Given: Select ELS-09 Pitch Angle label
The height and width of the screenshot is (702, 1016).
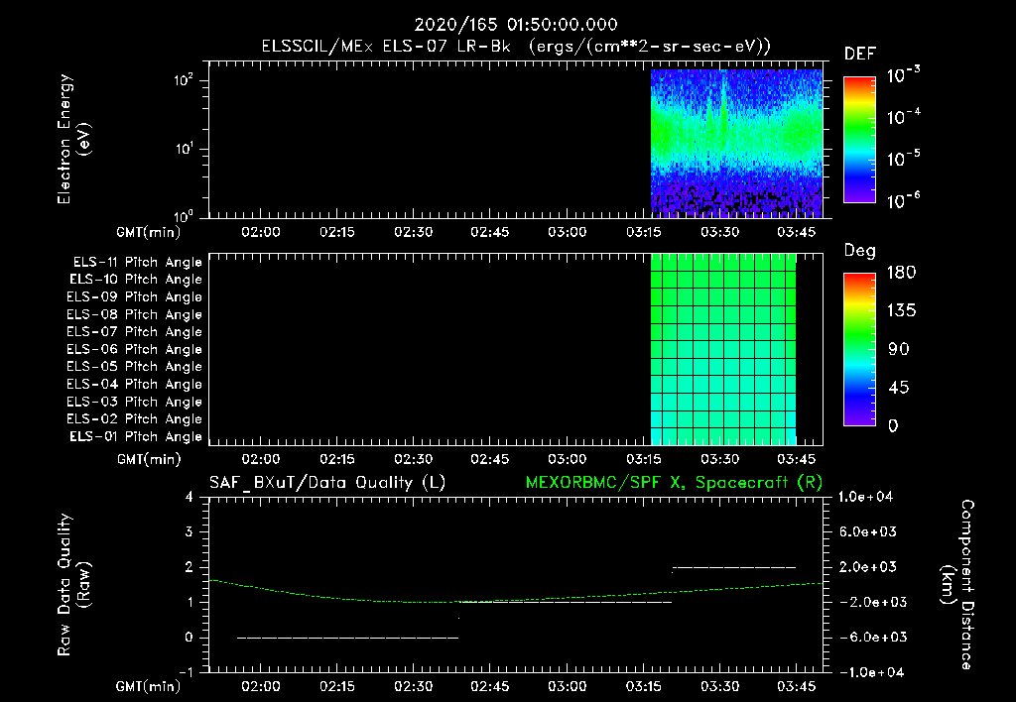Looking at the screenshot, I should pyautogui.click(x=134, y=297).
